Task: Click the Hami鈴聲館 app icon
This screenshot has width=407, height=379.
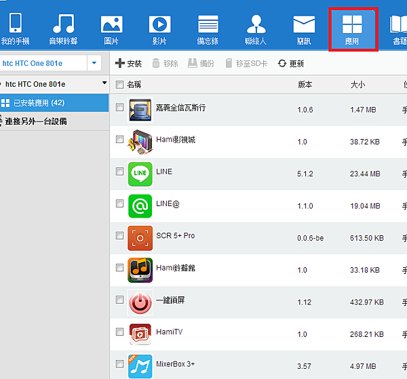Action: point(140,270)
